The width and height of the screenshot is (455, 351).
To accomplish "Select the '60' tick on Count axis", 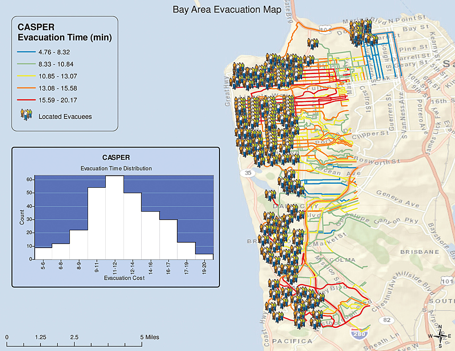I will pos(29,179).
